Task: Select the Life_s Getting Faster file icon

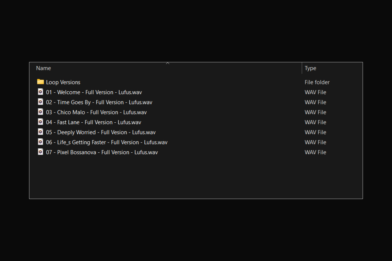Action: pos(41,142)
